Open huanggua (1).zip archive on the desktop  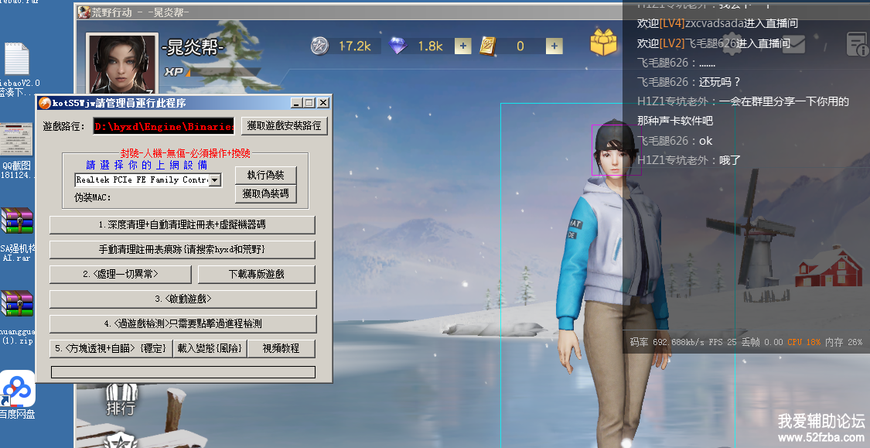(17, 317)
